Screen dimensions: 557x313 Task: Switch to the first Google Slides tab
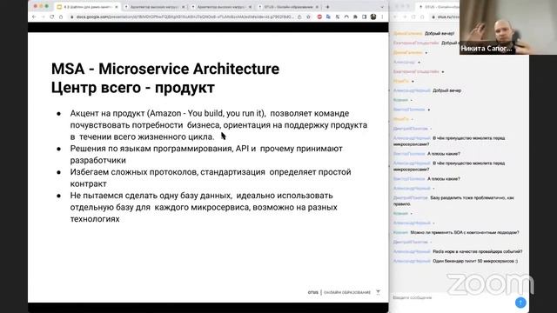(x=88, y=7)
